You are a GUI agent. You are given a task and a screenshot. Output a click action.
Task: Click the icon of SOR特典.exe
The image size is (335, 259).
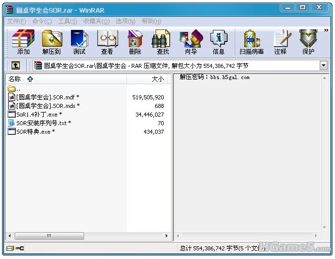tap(12, 131)
